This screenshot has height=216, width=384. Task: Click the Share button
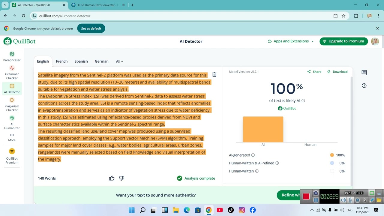pyautogui.click(x=314, y=72)
